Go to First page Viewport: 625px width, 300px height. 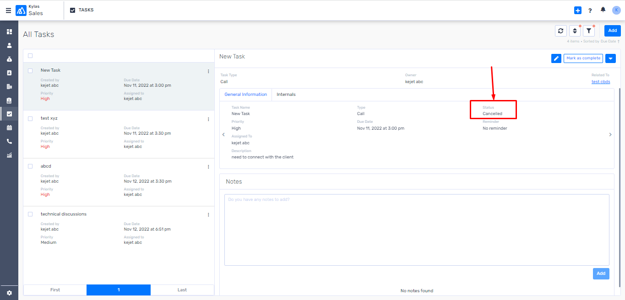pos(55,290)
